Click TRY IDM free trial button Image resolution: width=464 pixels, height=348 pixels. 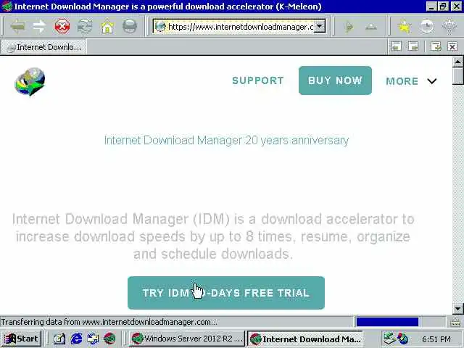point(226,293)
